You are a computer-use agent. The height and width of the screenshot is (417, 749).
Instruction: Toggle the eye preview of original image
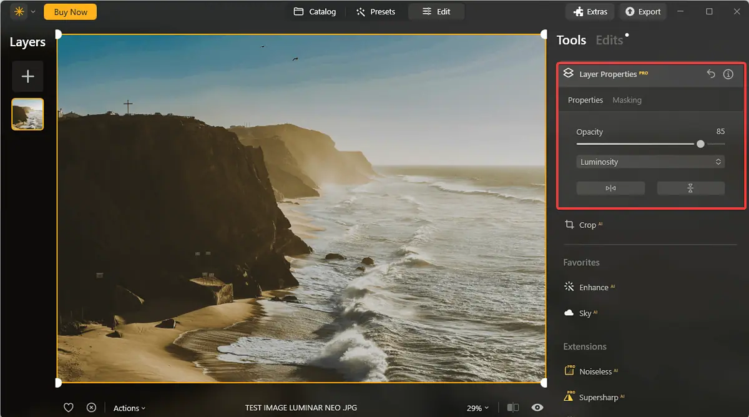point(537,408)
